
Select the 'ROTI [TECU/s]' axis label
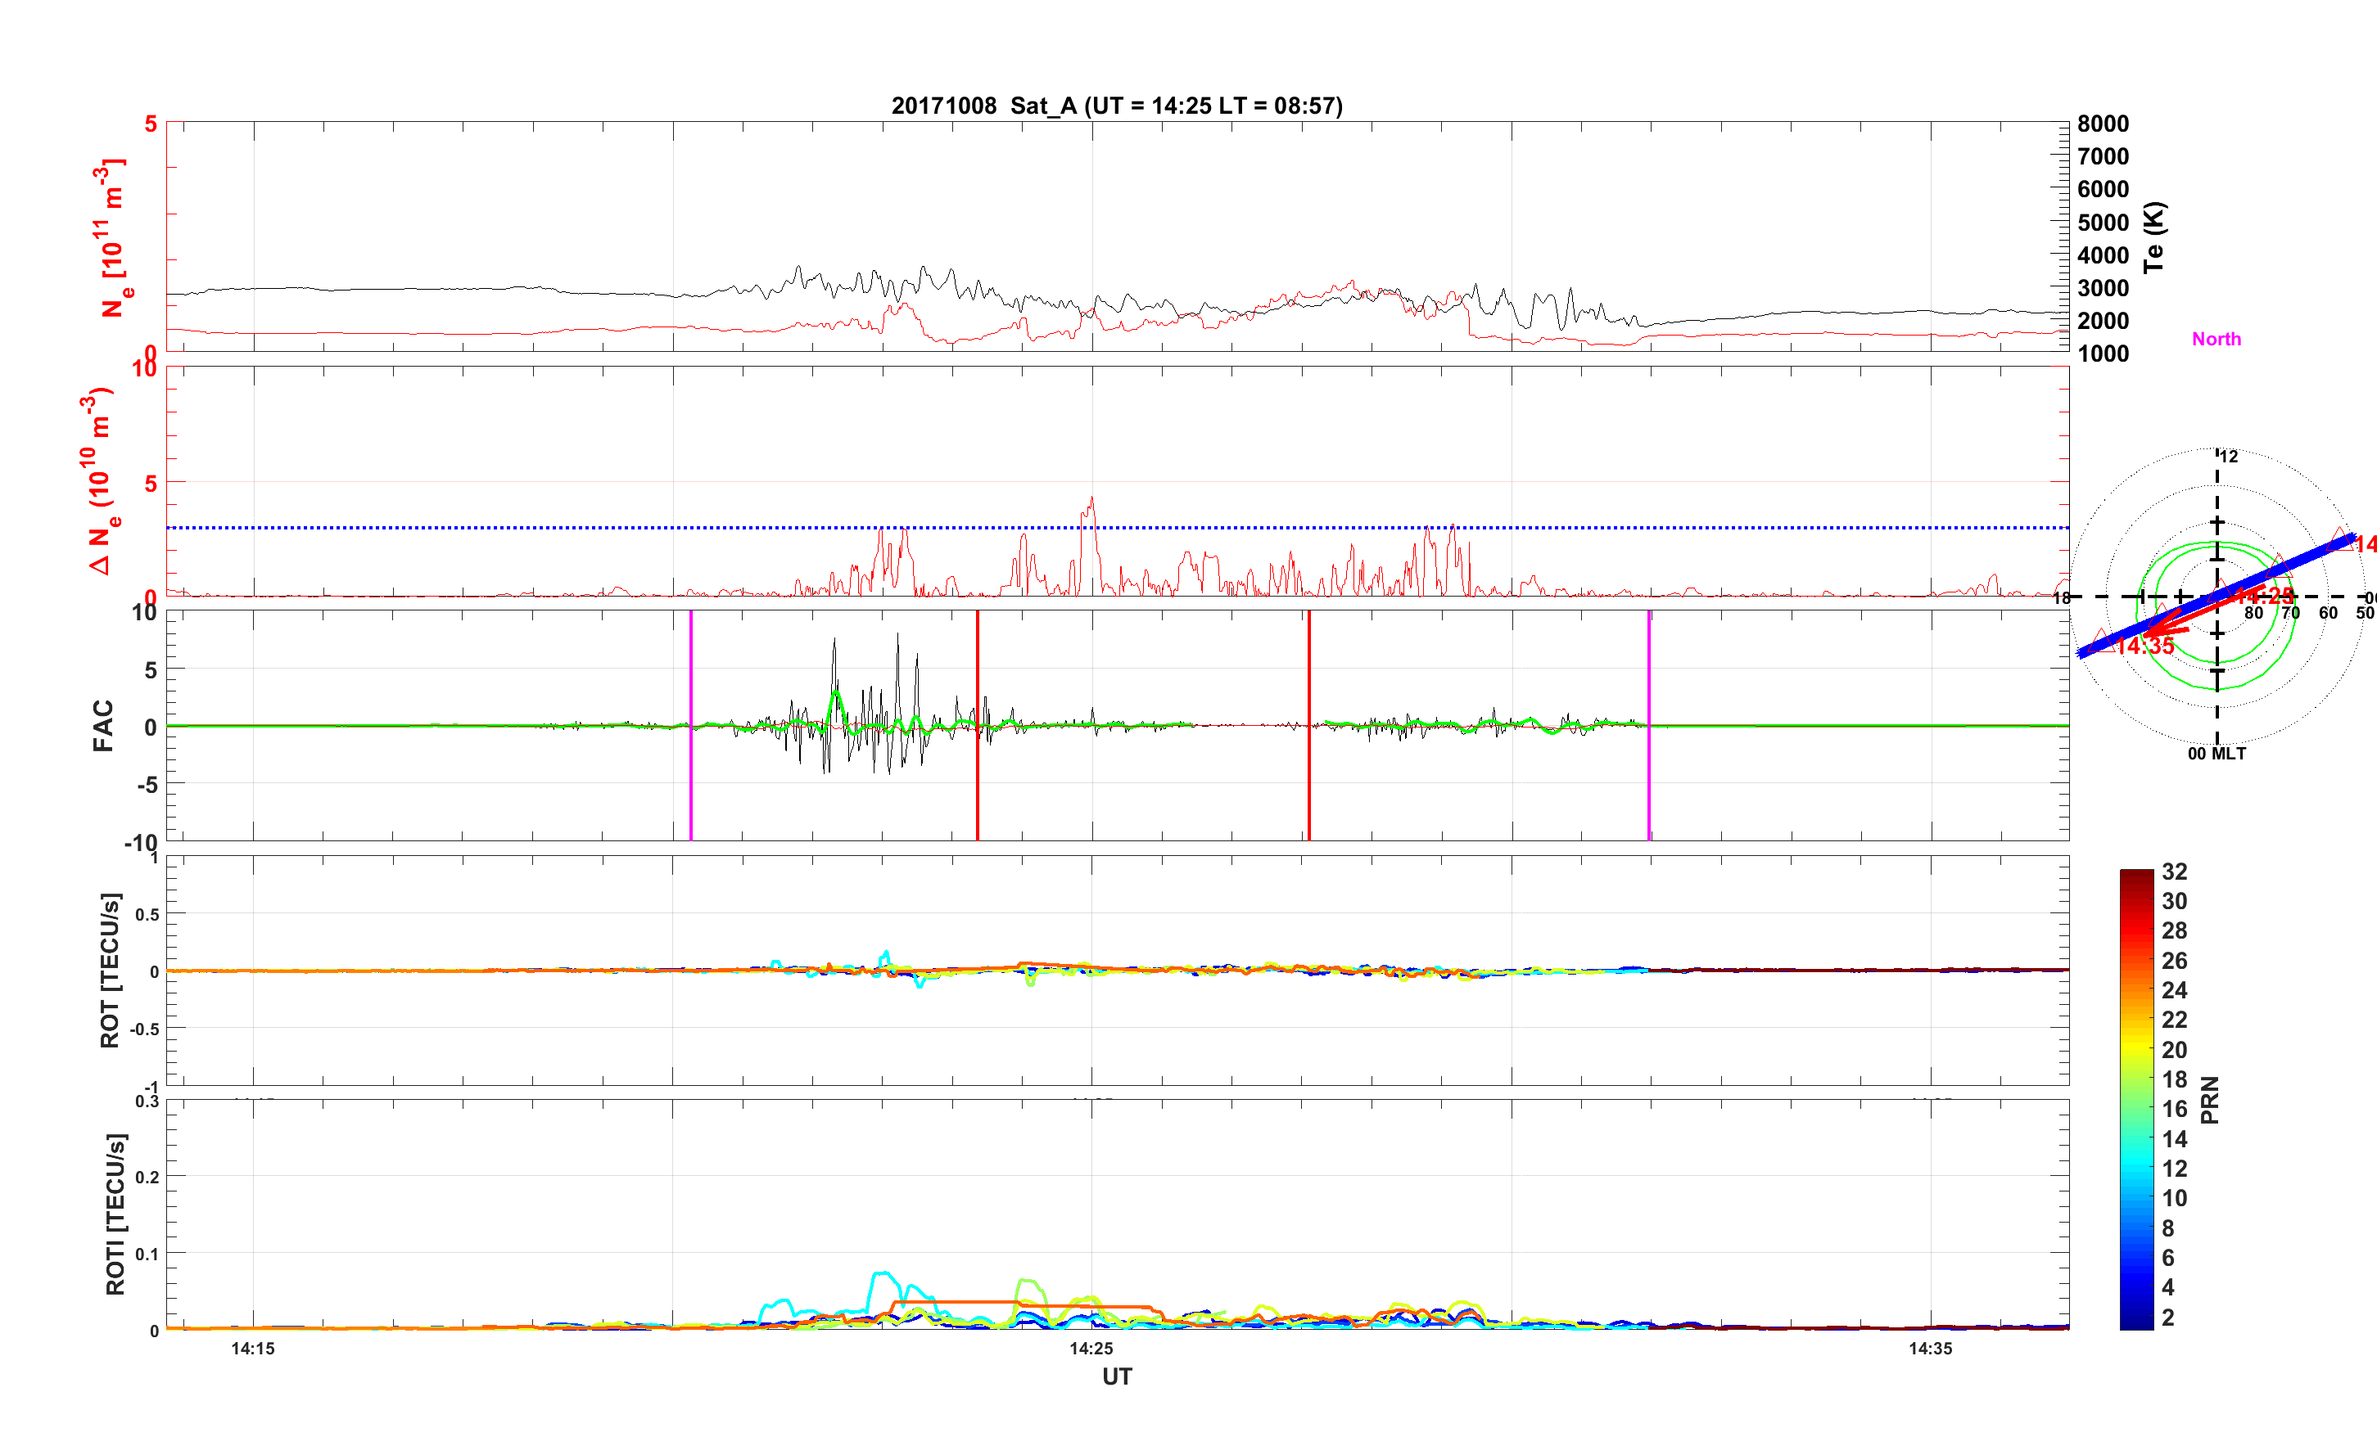click(x=115, y=1214)
